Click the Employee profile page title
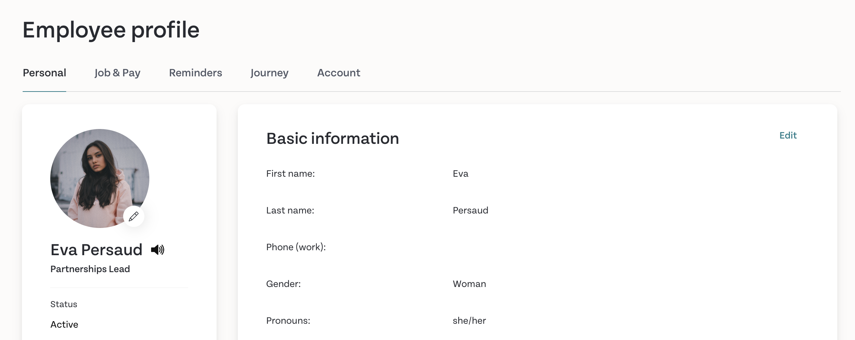 [x=111, y=30]
